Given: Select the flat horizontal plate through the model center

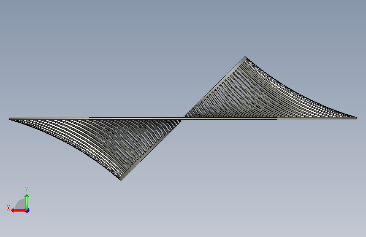Looking at the screenshot, I should (x=183, y=118).
